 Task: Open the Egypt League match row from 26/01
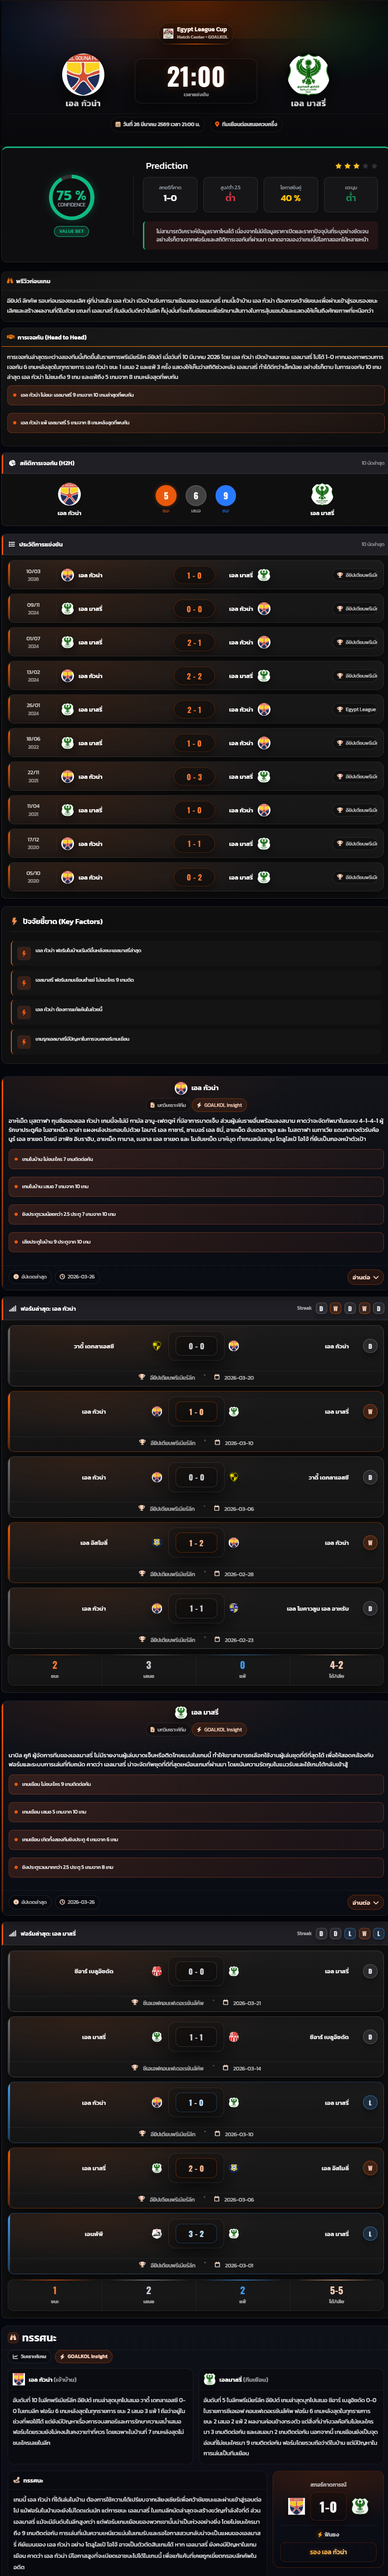pyautogui.click(x=194, y=709)
